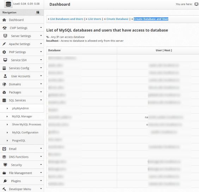The image size is (199, 192).
Task: Click the Dashboard home icon
Action: tap(4, 20)
